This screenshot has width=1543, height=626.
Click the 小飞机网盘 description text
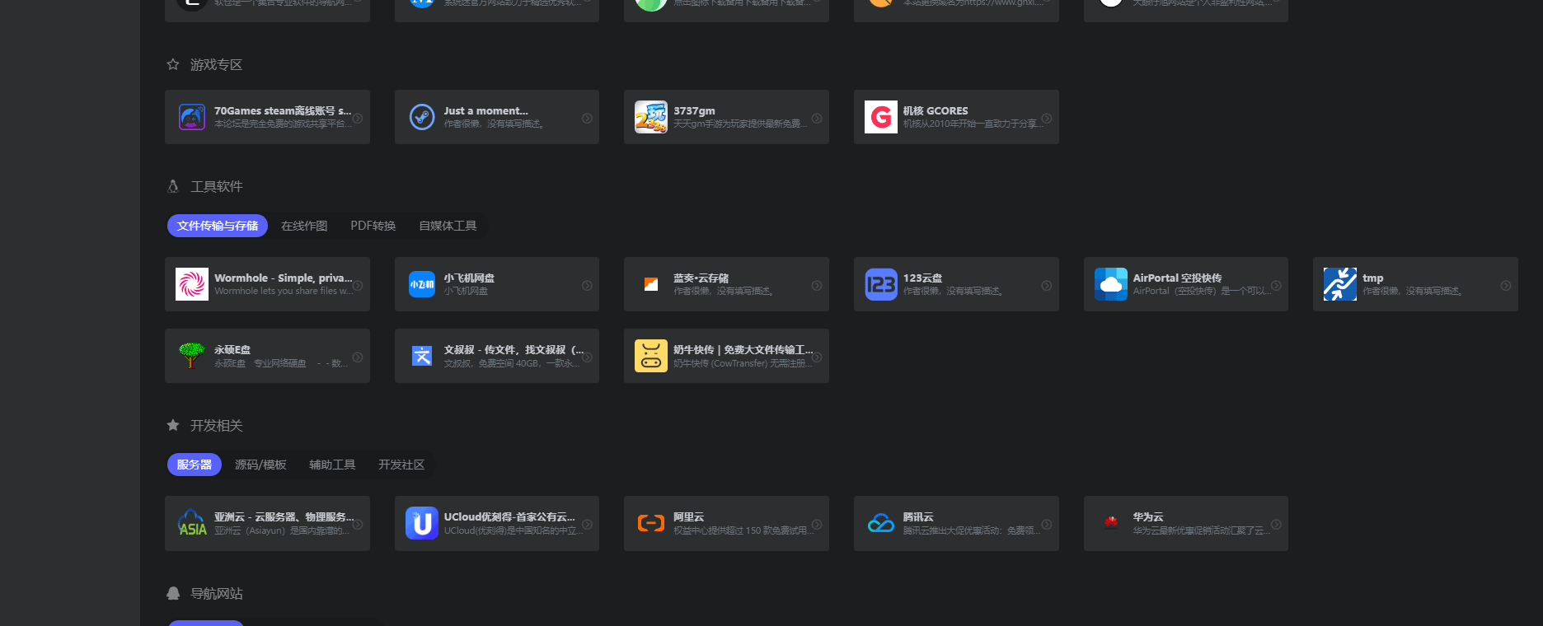466,291
